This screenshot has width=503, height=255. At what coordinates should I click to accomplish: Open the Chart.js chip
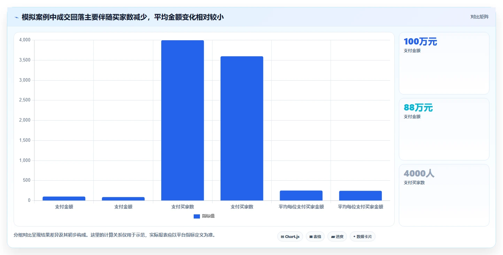point(290,237)
